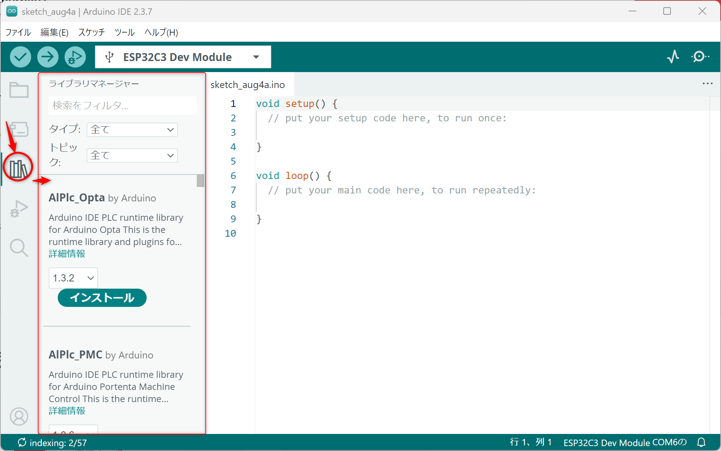Minimize the Arduino IDE window

[632, 11]
